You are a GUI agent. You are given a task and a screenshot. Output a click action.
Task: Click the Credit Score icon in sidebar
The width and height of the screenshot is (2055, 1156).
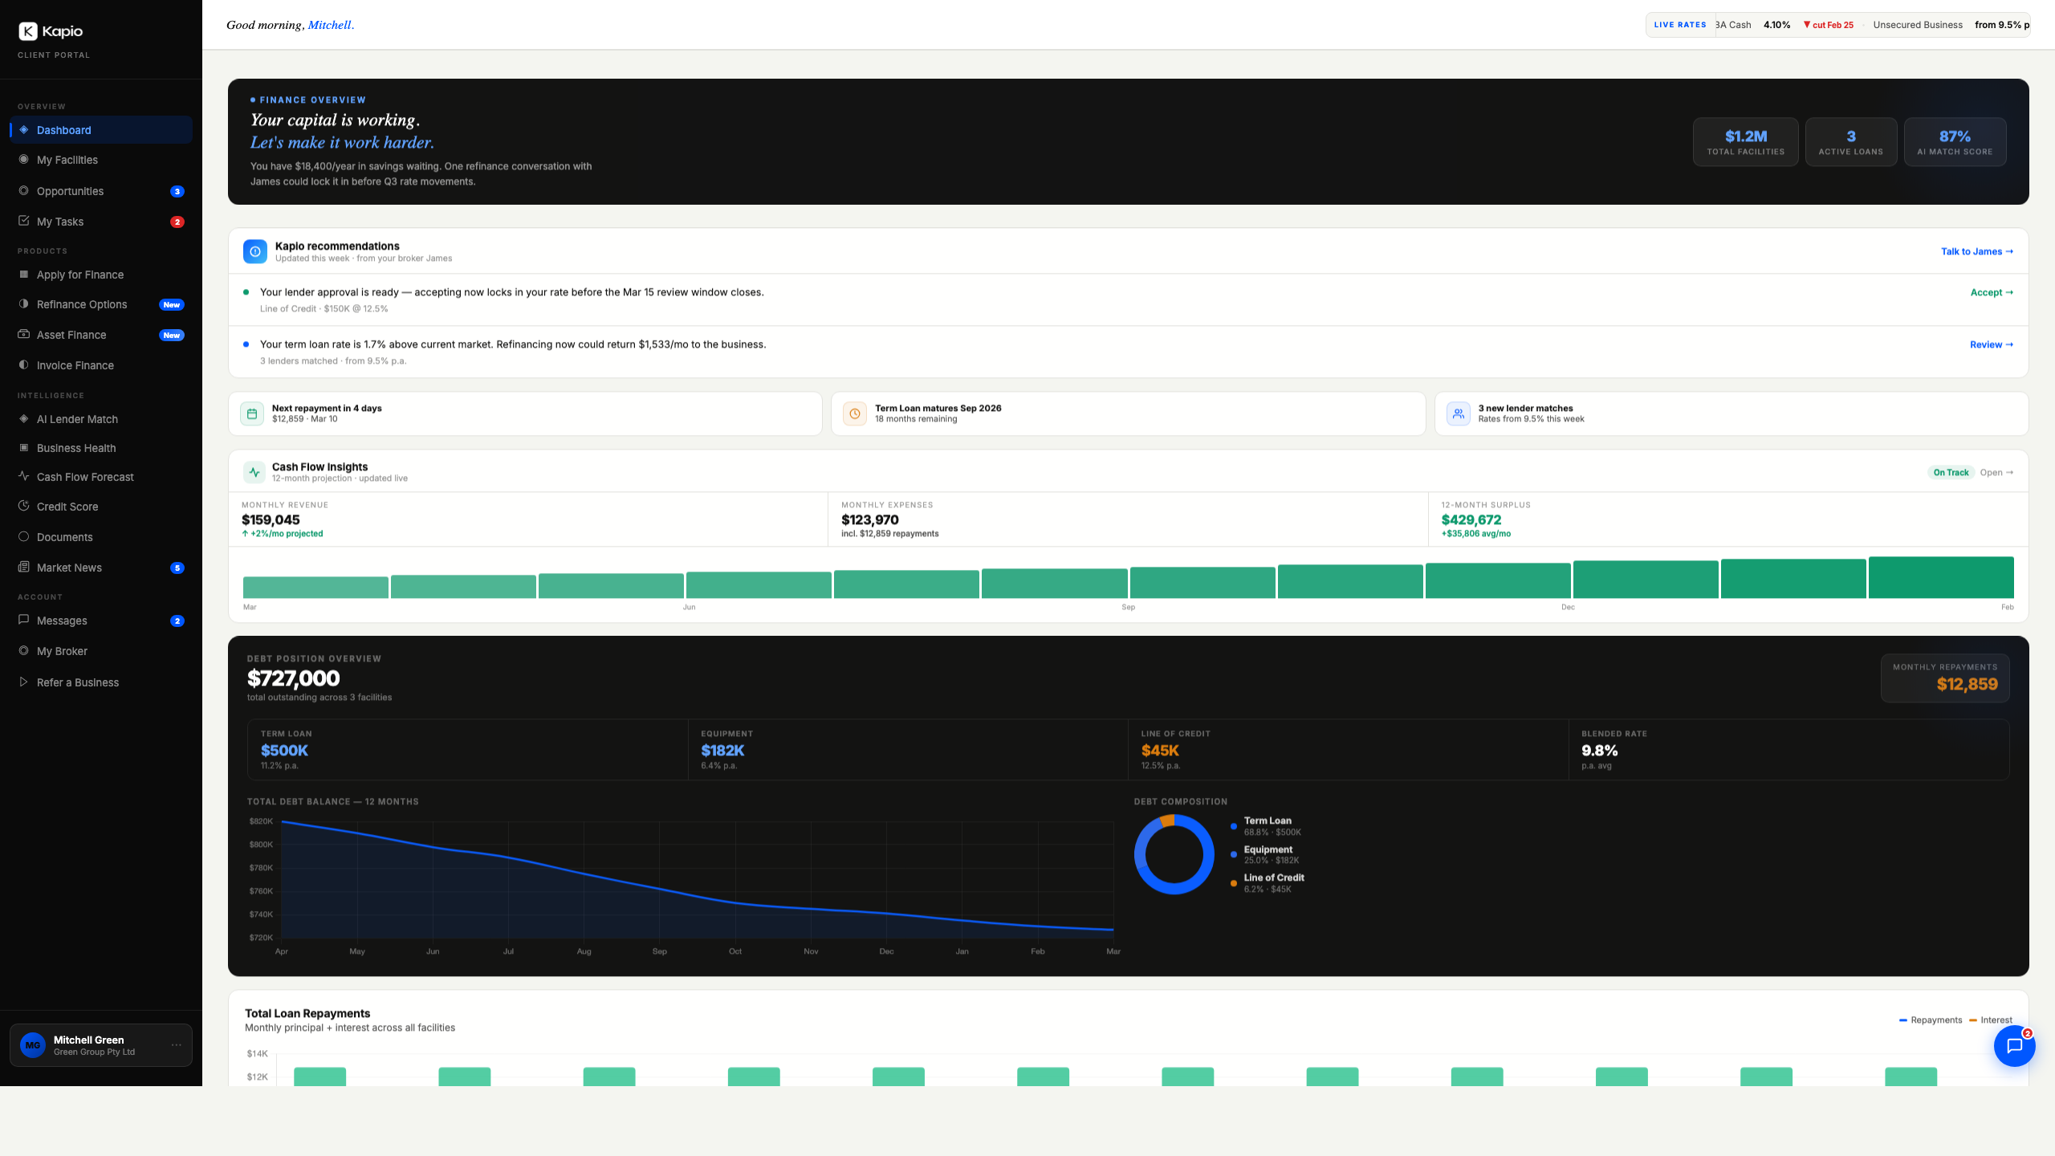[23, 506]
